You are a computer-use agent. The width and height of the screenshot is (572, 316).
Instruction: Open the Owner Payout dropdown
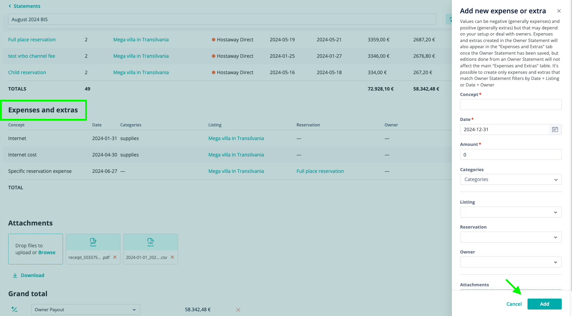pos(86,310)
